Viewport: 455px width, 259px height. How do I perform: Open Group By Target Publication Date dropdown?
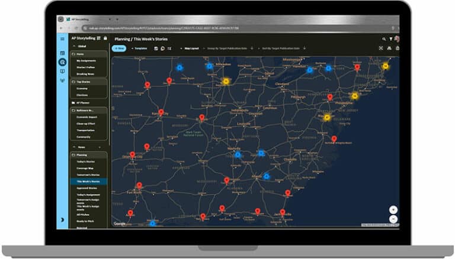(226, 48)
